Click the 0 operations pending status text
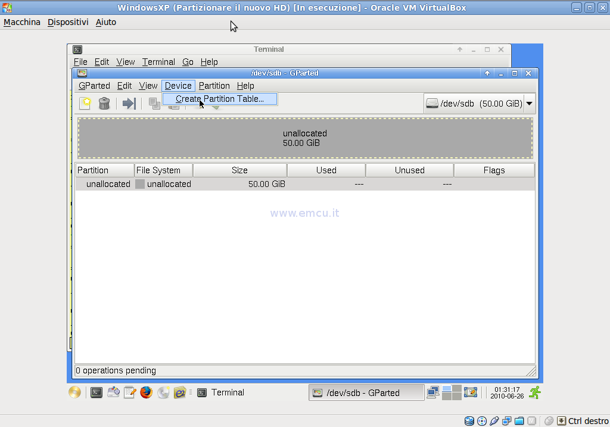610x427 pixels. [x=116, y=370]
